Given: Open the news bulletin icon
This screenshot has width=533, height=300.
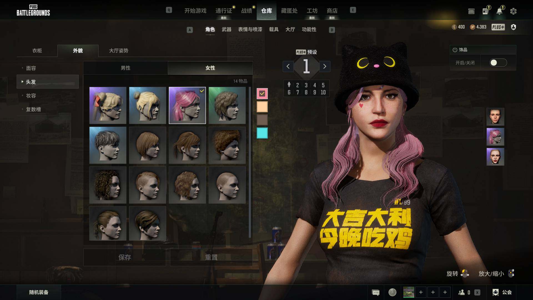Looking at the screenshot, I should coord(485,11).
